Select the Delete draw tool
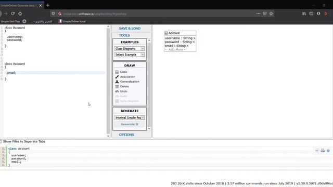Image resolution: width=333 pixels, height=187 pixels. (122, 87)
